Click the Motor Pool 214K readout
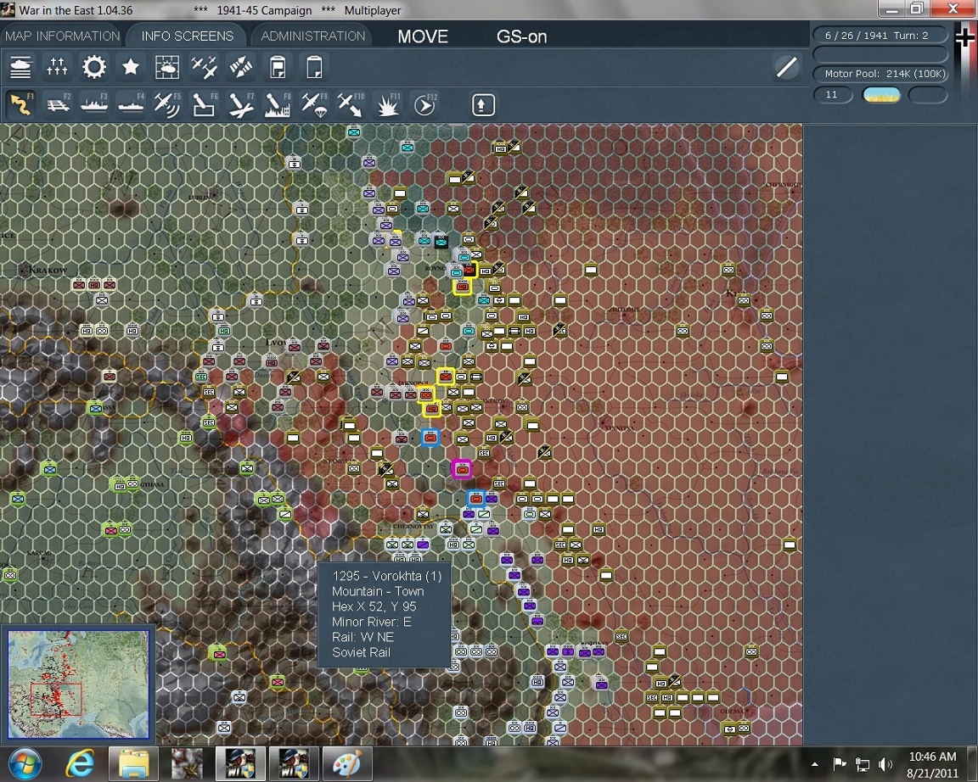 point(880,74)
